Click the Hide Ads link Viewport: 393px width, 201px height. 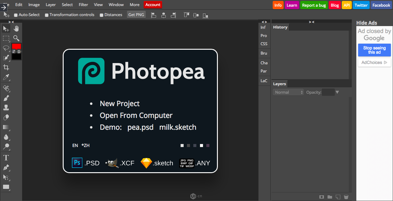[367, 23]
